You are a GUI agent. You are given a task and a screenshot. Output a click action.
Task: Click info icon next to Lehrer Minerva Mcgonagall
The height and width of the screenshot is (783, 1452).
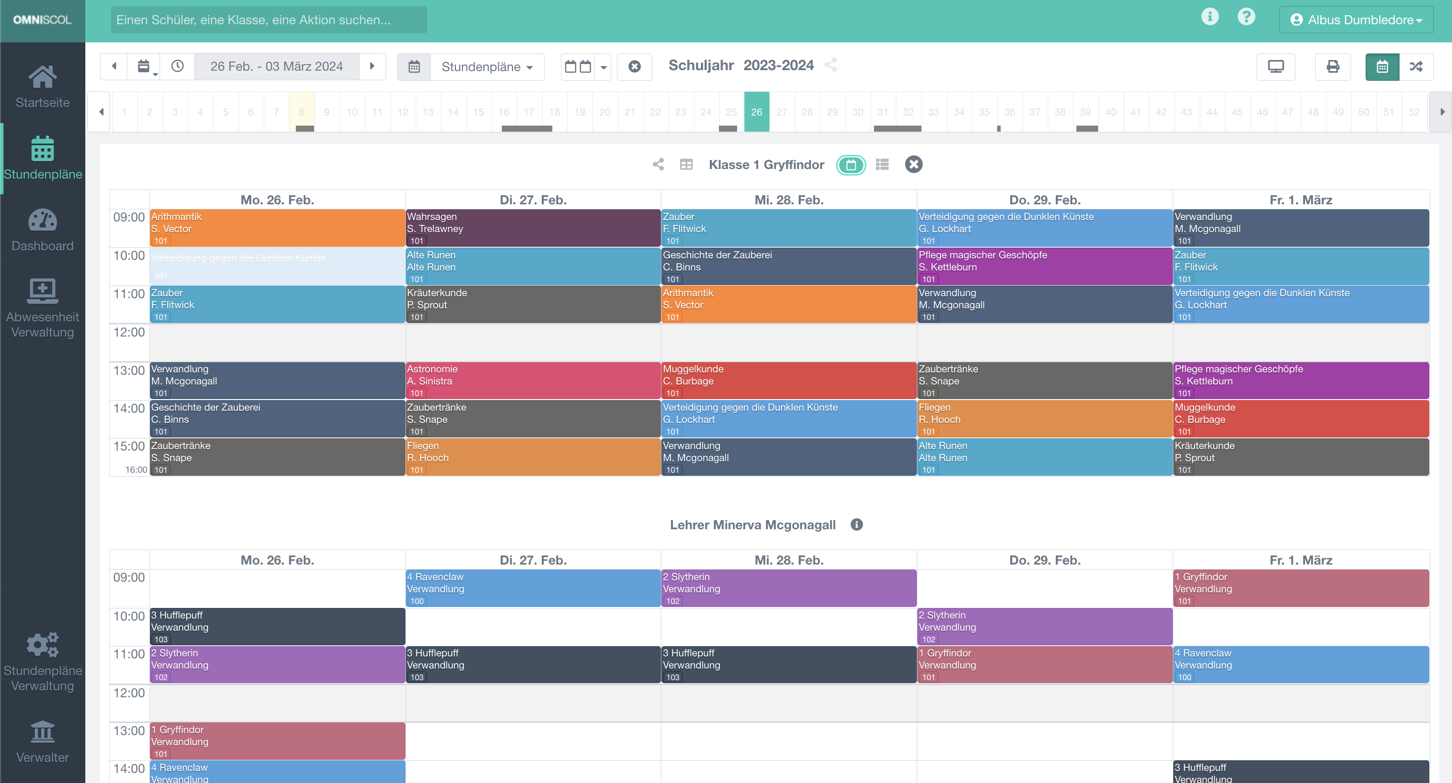856,525
